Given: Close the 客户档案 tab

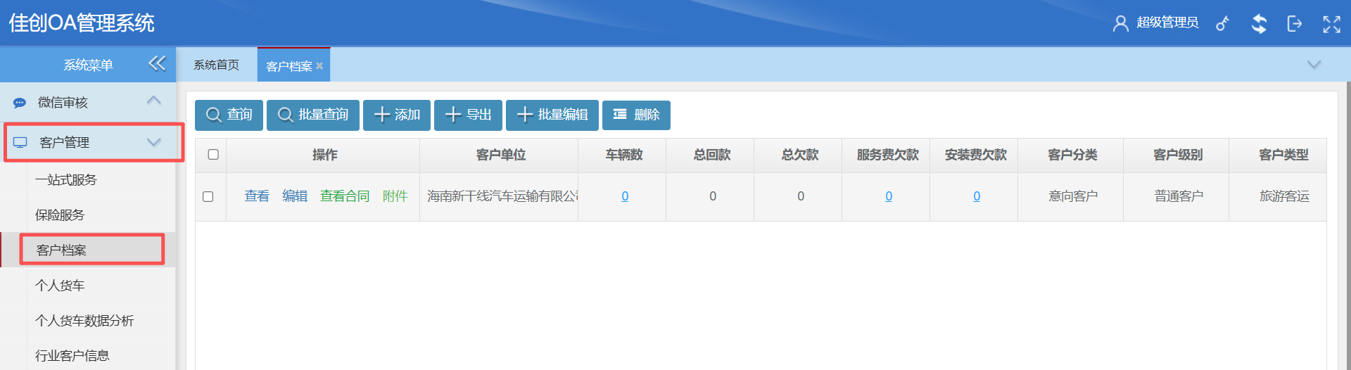Looking at the screenshot, I should click(319, 66).
